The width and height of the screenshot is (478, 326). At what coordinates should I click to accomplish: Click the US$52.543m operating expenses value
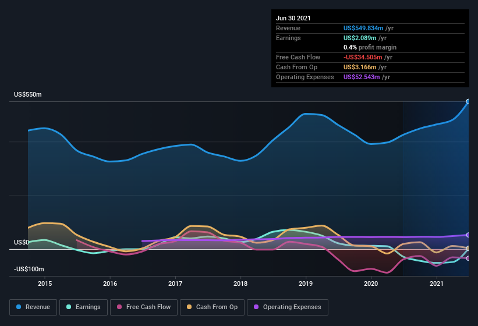pos(362,77)
